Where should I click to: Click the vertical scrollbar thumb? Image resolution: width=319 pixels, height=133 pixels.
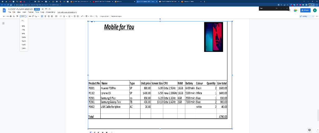pyautogui.click(x=318, y=115)
